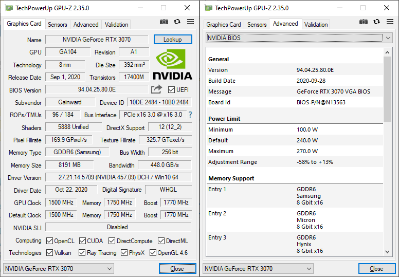The width and height of the screenshot is (399, 277).
Task: Select Memory Support Entry 2 Micron row
Action: 295,220
